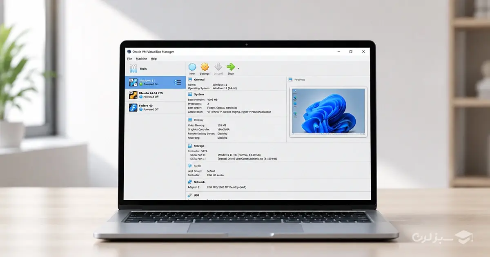Click the Windows 11 VM icon

133,82
